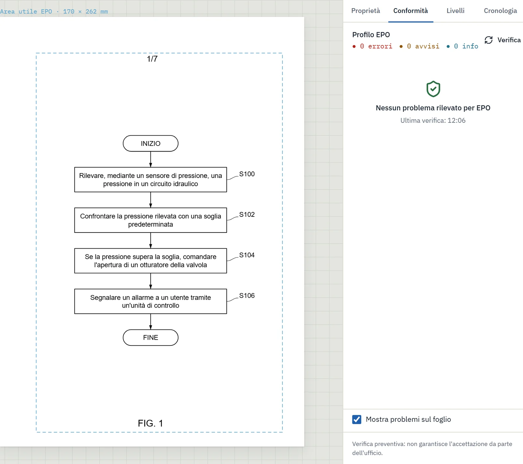The width and height of the screenshot is (523, 464).
Task: Select the Conformità tab
Action: pos(411,11)
